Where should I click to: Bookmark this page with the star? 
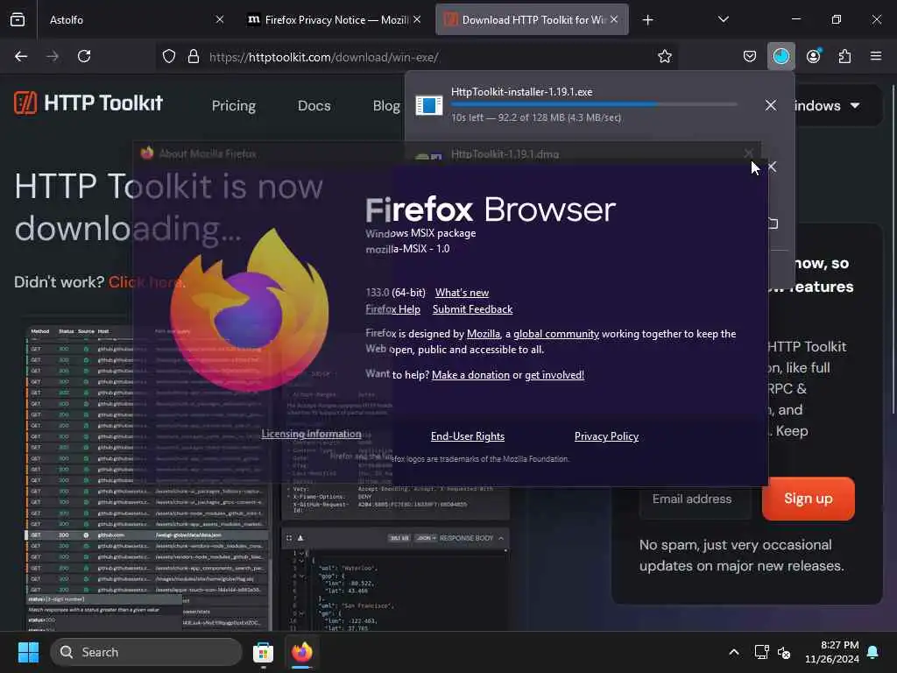click(664, 57)
